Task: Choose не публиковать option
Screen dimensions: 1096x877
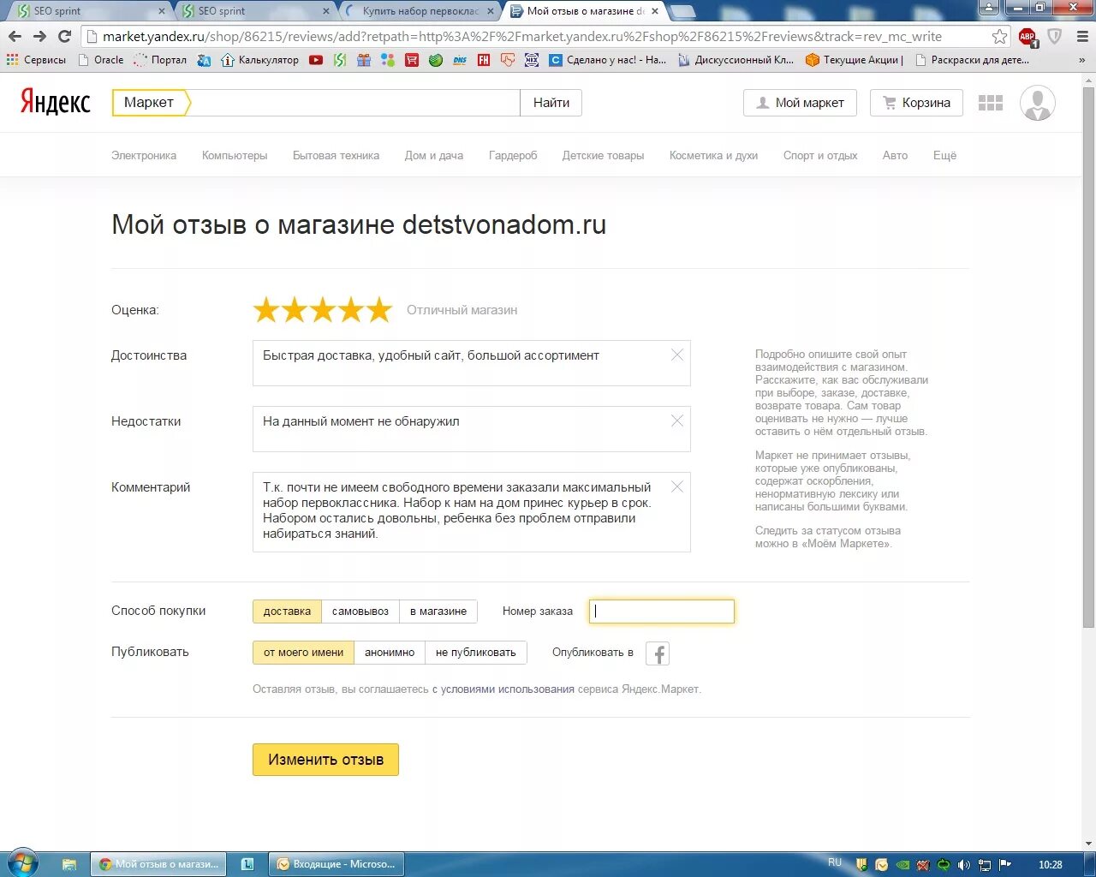Action: click(476, 652)
